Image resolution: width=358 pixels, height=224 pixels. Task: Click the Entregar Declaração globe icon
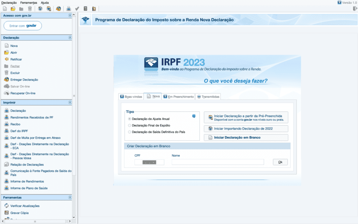pos(7,79)
